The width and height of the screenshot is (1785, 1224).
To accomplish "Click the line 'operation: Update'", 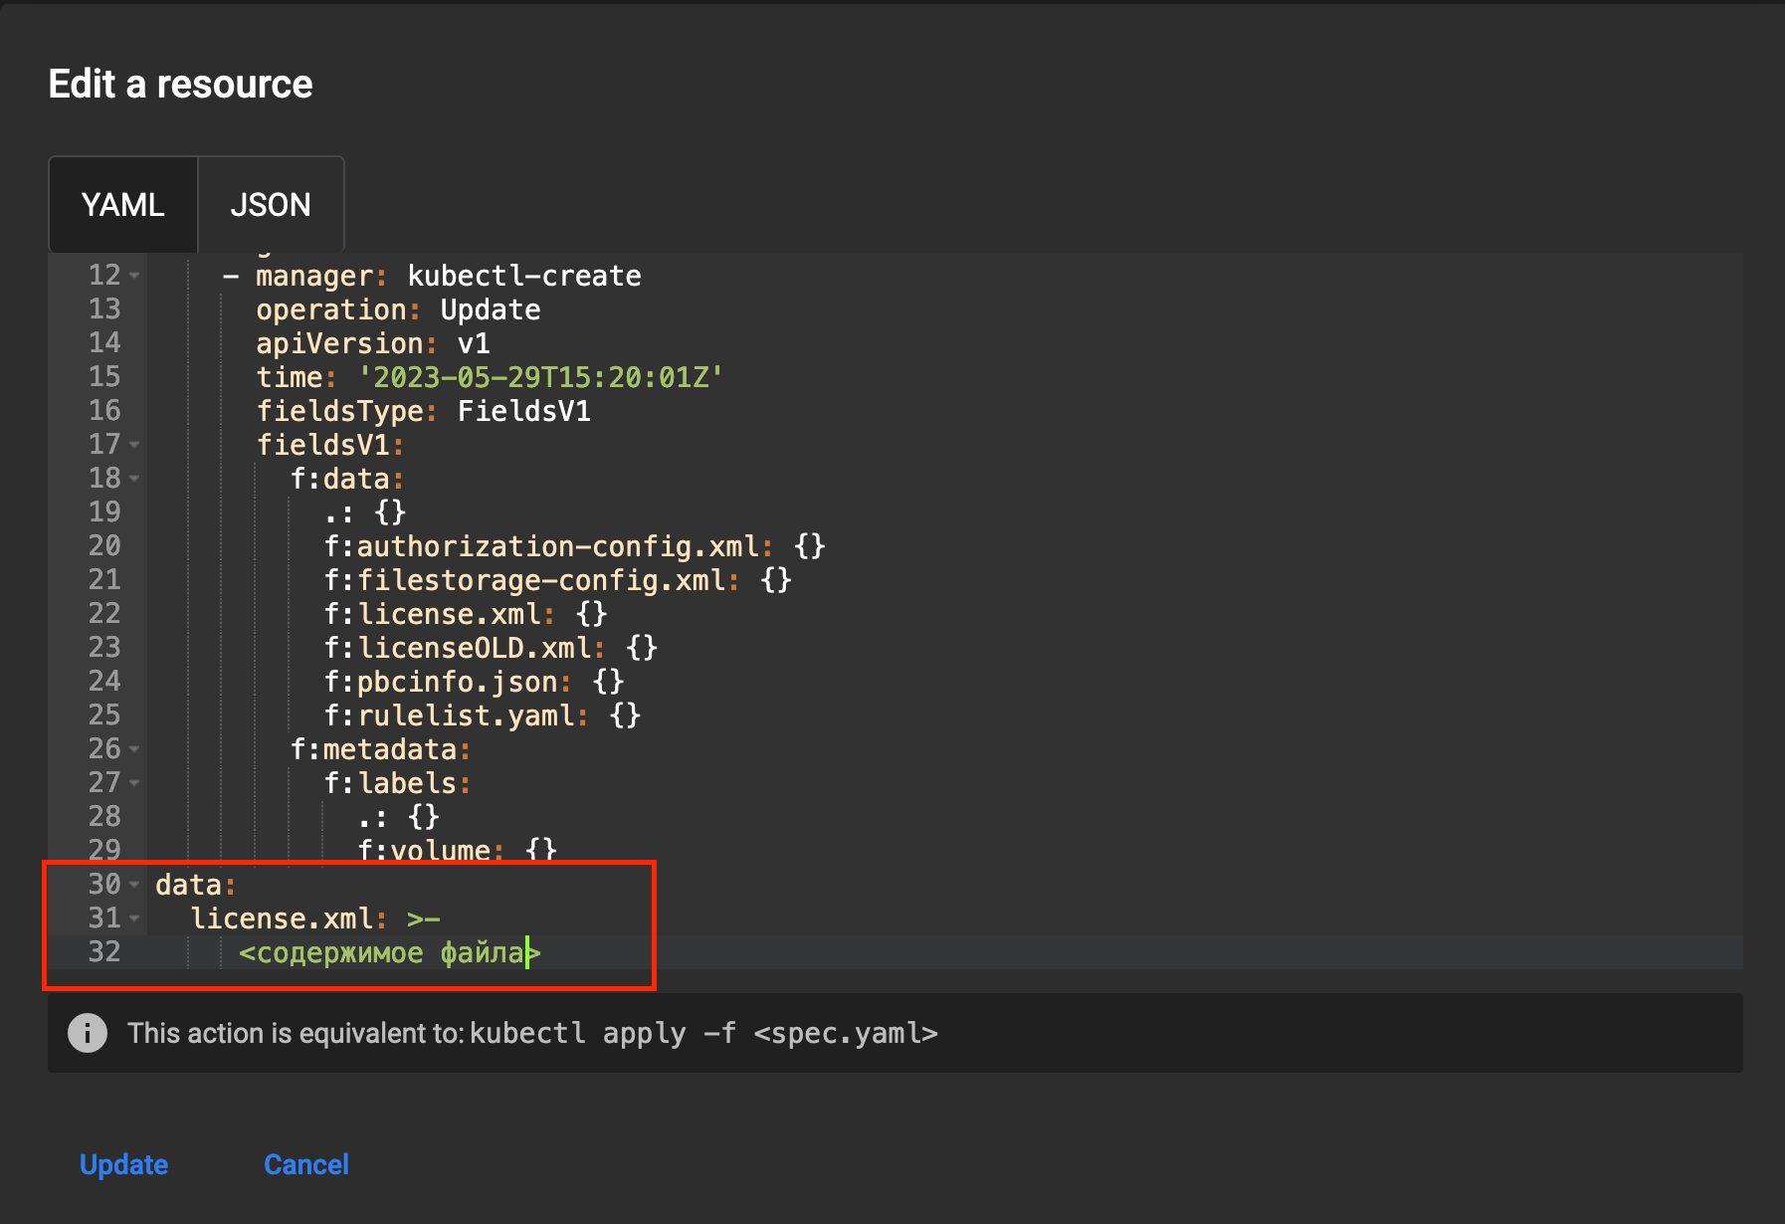I will pyautogui.click(x=398, y=309).
